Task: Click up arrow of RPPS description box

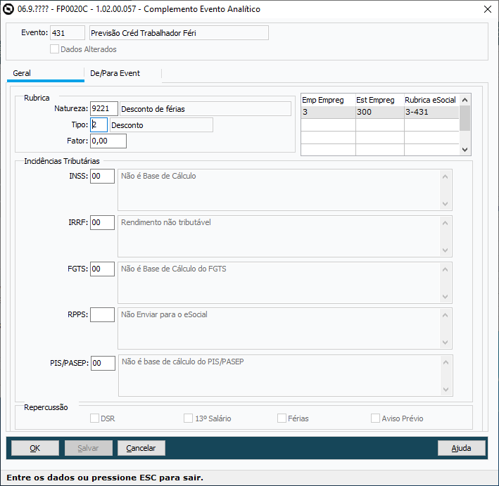Action: (x=446, y=316)
